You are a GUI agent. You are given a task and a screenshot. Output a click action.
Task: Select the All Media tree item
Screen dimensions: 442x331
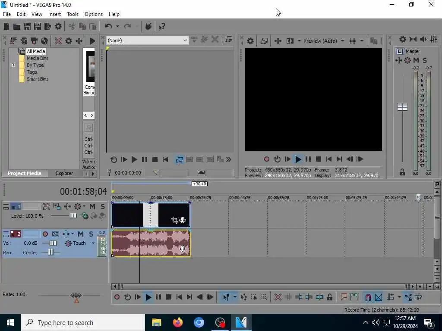pos(36,51)
